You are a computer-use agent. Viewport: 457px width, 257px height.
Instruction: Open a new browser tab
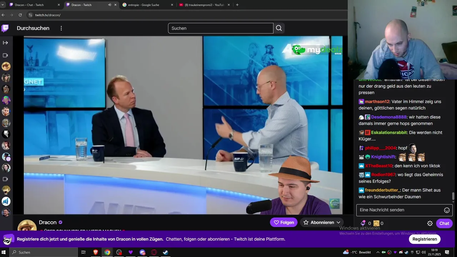click(x=237, y=5)
